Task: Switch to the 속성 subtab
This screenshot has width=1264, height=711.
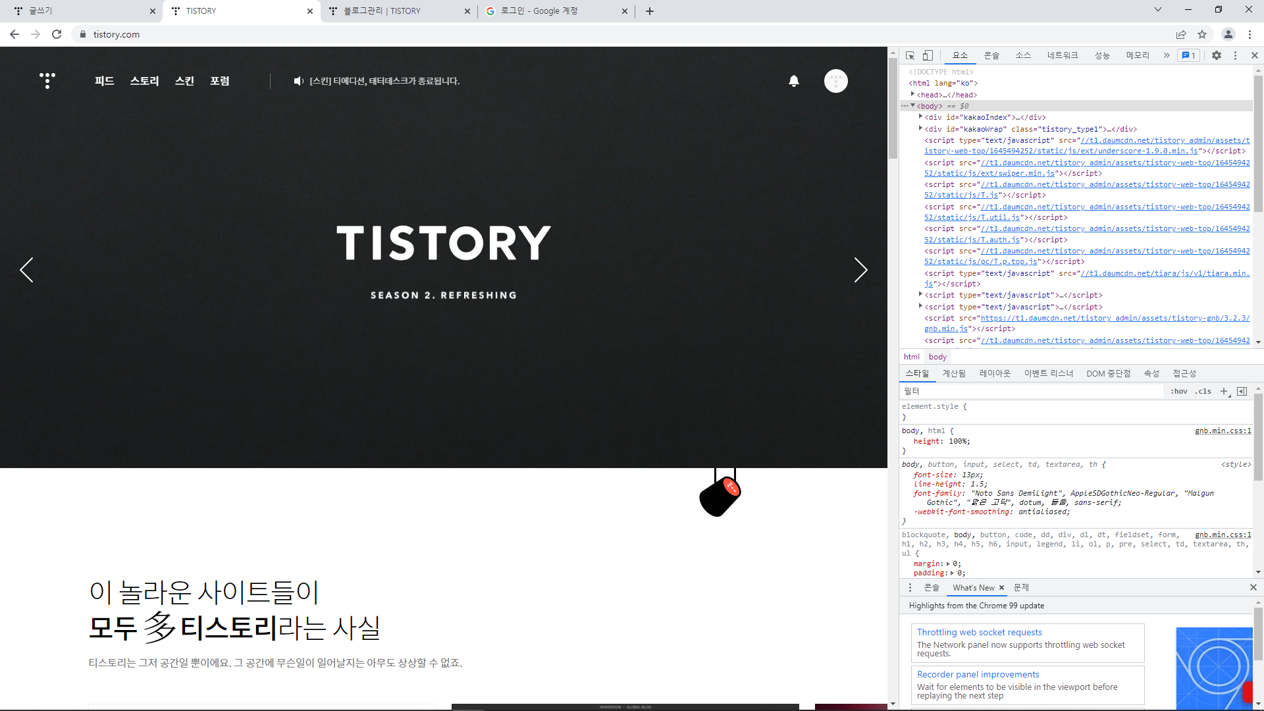Action: [x=1151, y=373]
